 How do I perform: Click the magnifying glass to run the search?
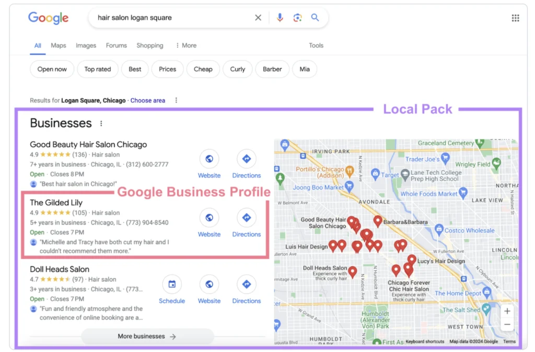pyautogui.click(x=315, y=17)
